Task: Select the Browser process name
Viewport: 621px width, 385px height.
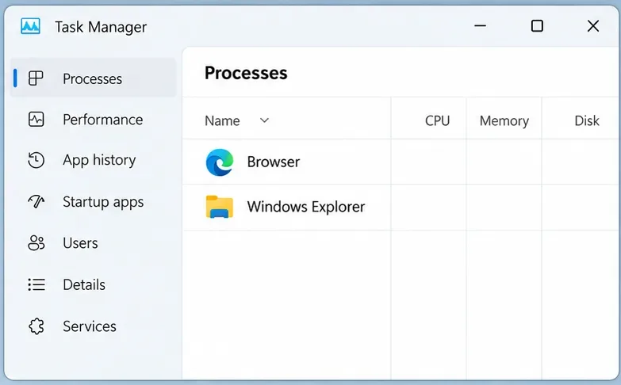Action: pos(274,162)
